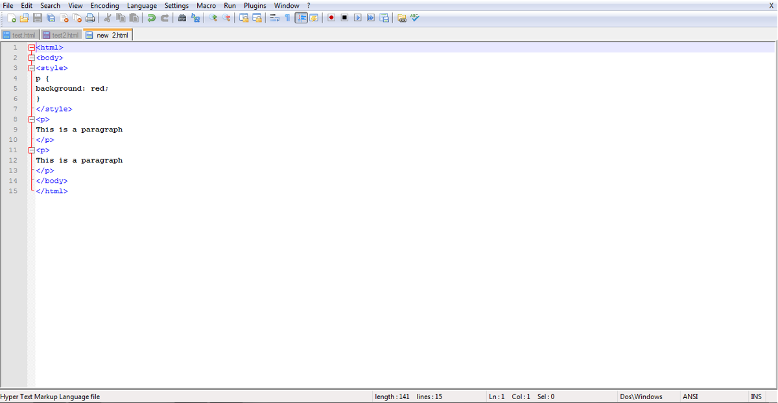Print the current document
The width and height of the screenshot is (778, 403).
[90, 17]
